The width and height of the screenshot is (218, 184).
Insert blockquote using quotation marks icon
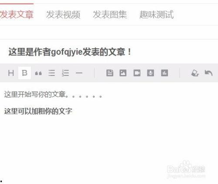click(38, 73)
